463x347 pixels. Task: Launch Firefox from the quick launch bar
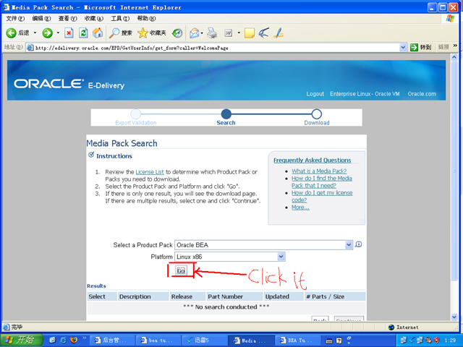(74, 340)
